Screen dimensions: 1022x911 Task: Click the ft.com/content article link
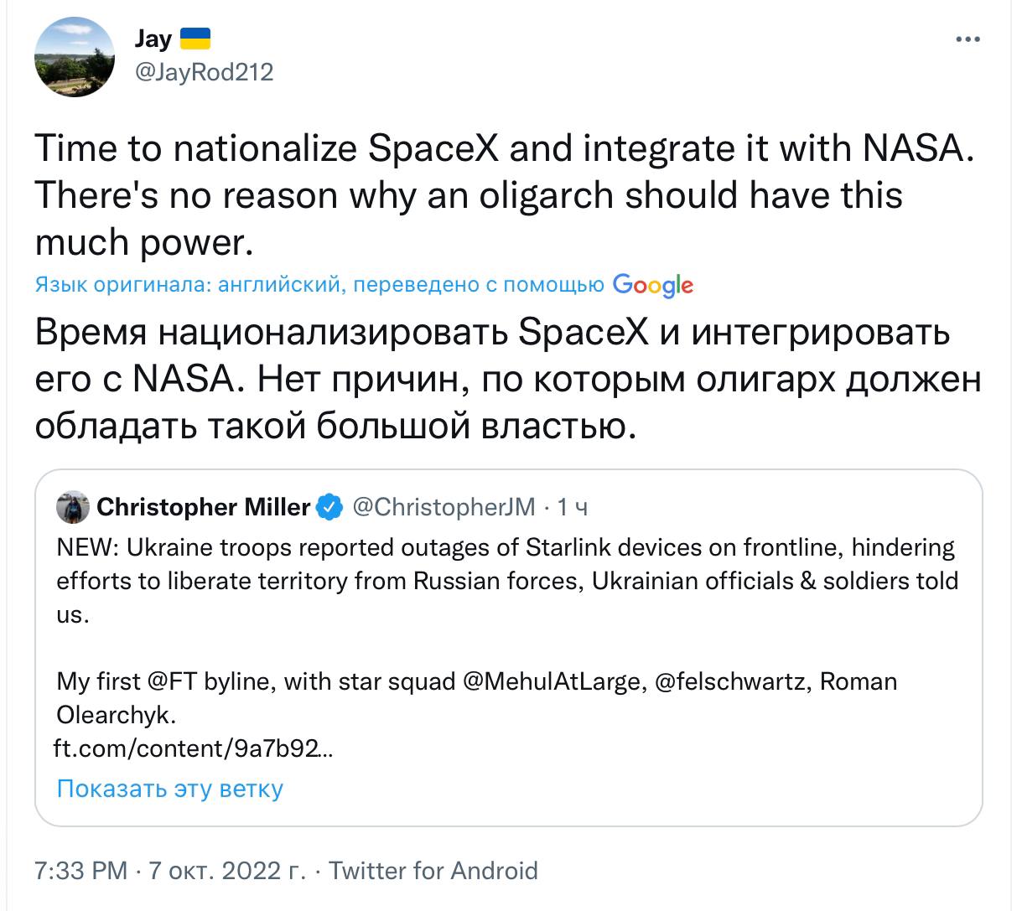click(193, 748)
